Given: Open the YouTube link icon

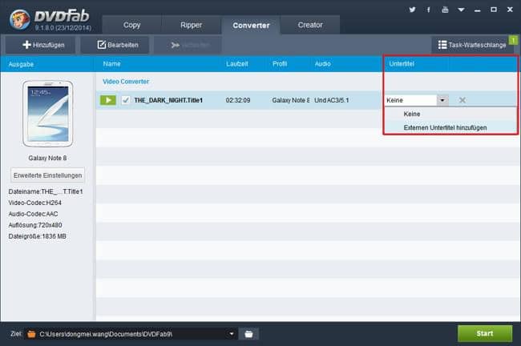Looking at the screenshot, I should 445,10.
